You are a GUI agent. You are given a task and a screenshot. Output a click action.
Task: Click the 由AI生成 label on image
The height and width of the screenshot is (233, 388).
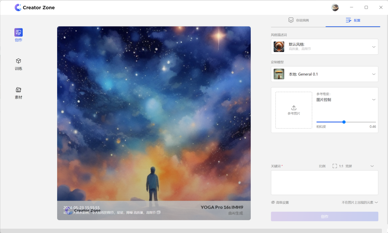236,213
